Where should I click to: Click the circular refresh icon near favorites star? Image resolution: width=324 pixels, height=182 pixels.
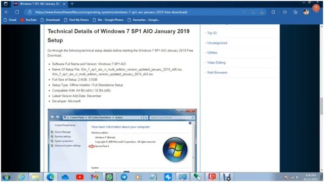[273, 12]
